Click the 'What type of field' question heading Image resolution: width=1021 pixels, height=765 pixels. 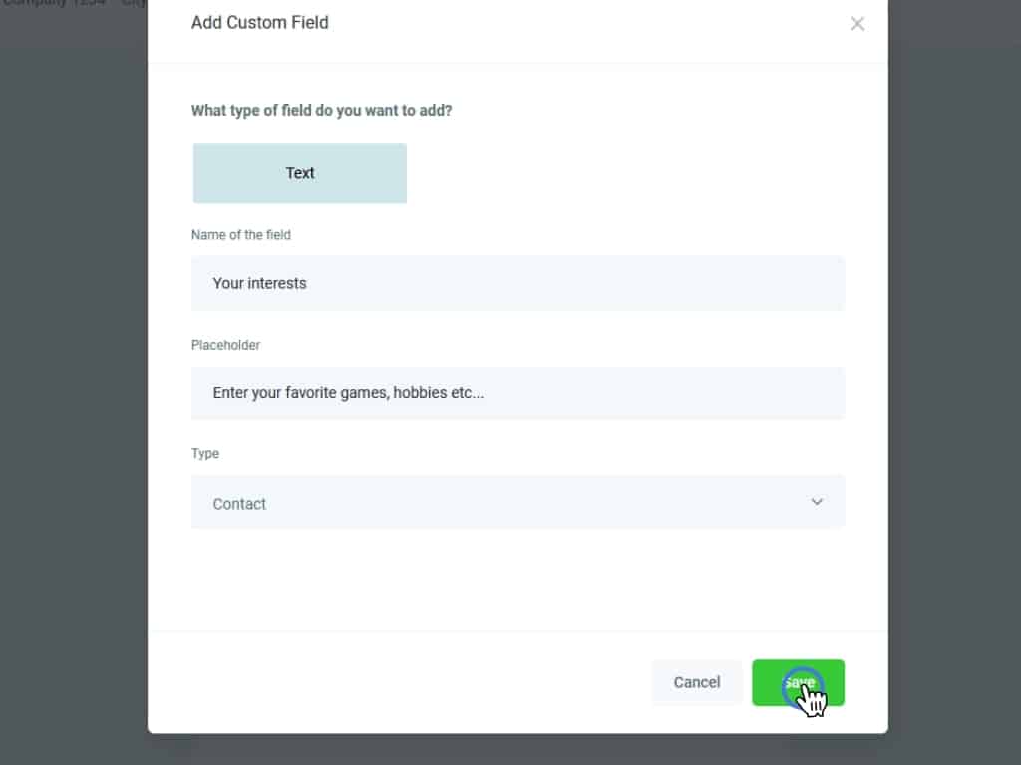pos(321,110)
